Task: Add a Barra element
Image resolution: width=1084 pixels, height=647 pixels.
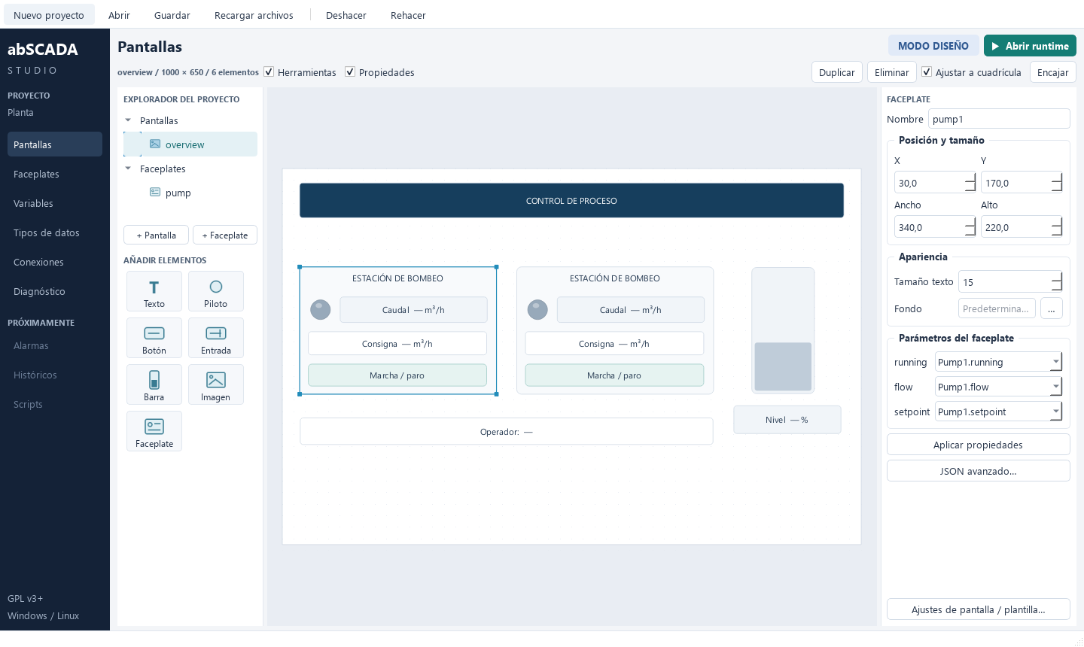Action: (154, 384)
